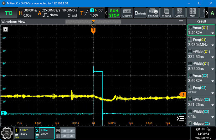Open horizontal timebase settings (500.00ns/)

pyautogui.click(x=28, y=13)
